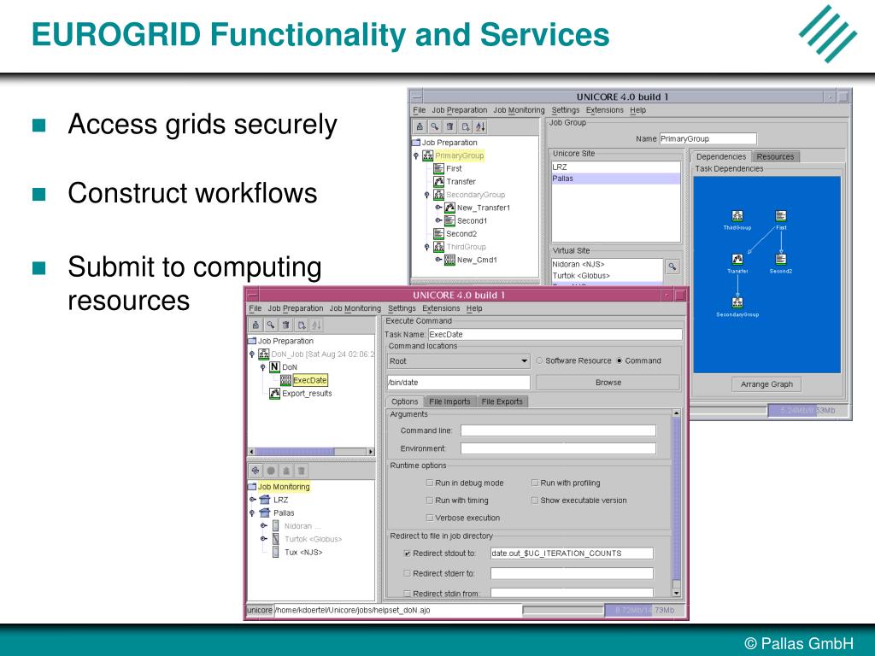Collapse SecondaryGroup in back window tree

(x=427, y=195)
